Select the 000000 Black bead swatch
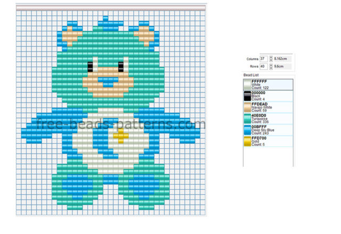341x234 pixels. [x=247, y=96]
